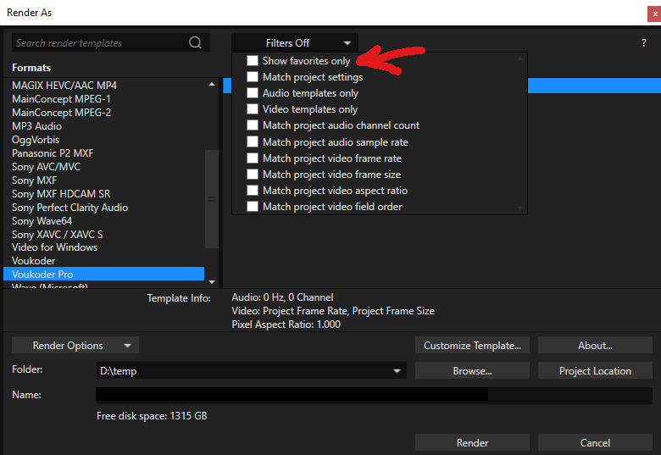The image size is (661, 455).
Task: Click the Project Location button
Action: (x=595, y=371)
